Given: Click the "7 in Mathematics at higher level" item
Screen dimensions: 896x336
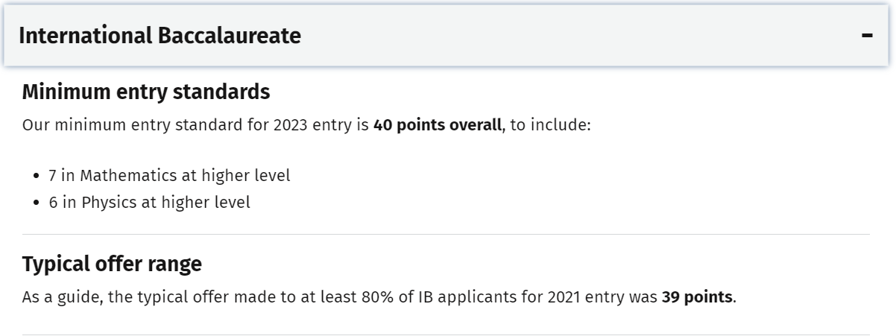Looking at the screenshot, I should pos(169,176).
